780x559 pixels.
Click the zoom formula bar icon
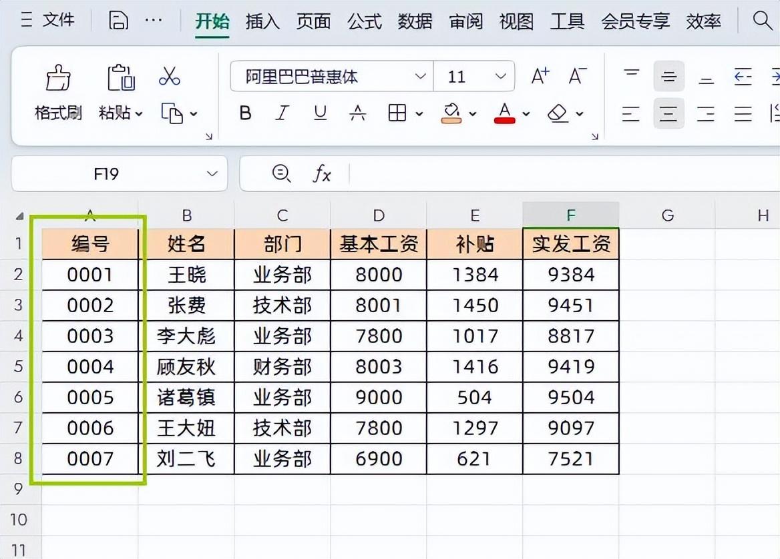tap(281, 173)
